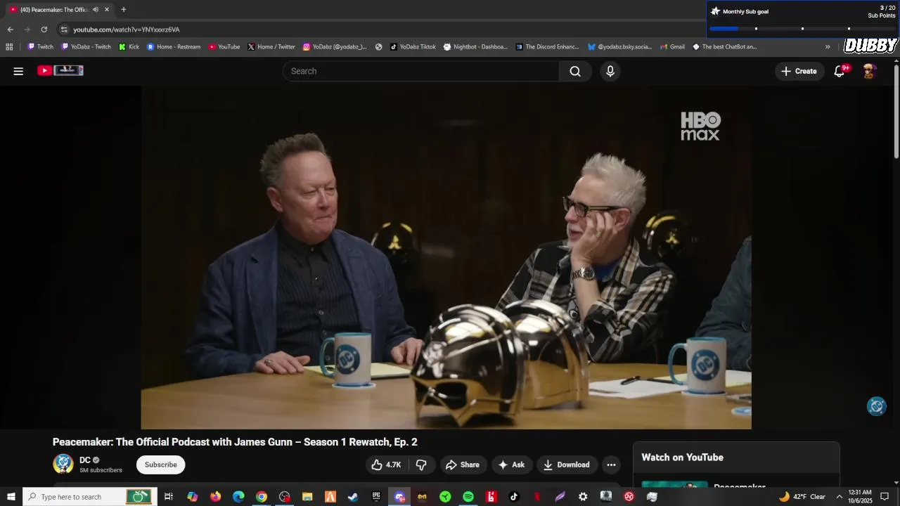Click the floating blue extension icon

[876, 406]
